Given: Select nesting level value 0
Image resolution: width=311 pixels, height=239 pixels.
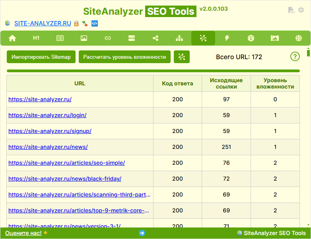Looking at the screenshot, I should click(275, 99).
